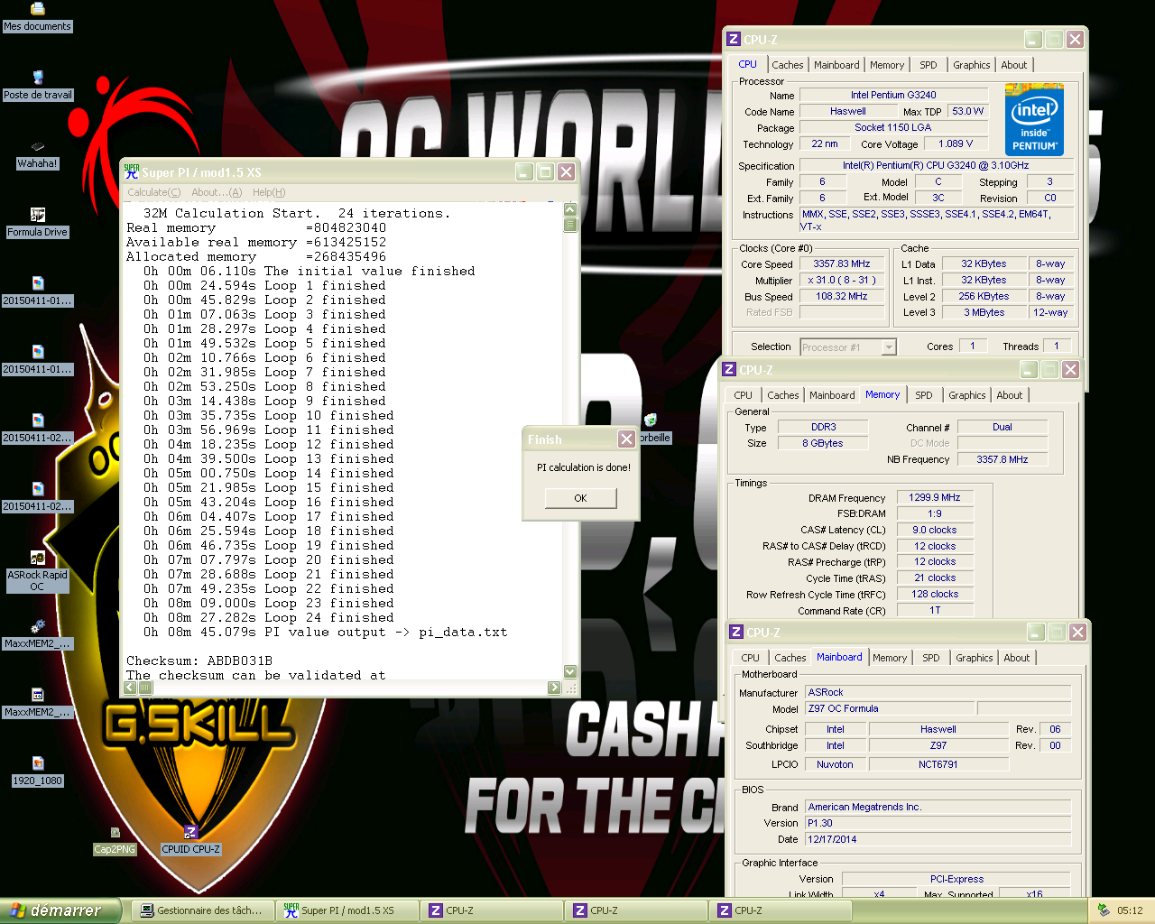Open ASRock Rapid OC desktop shortcut

[37, 571]
